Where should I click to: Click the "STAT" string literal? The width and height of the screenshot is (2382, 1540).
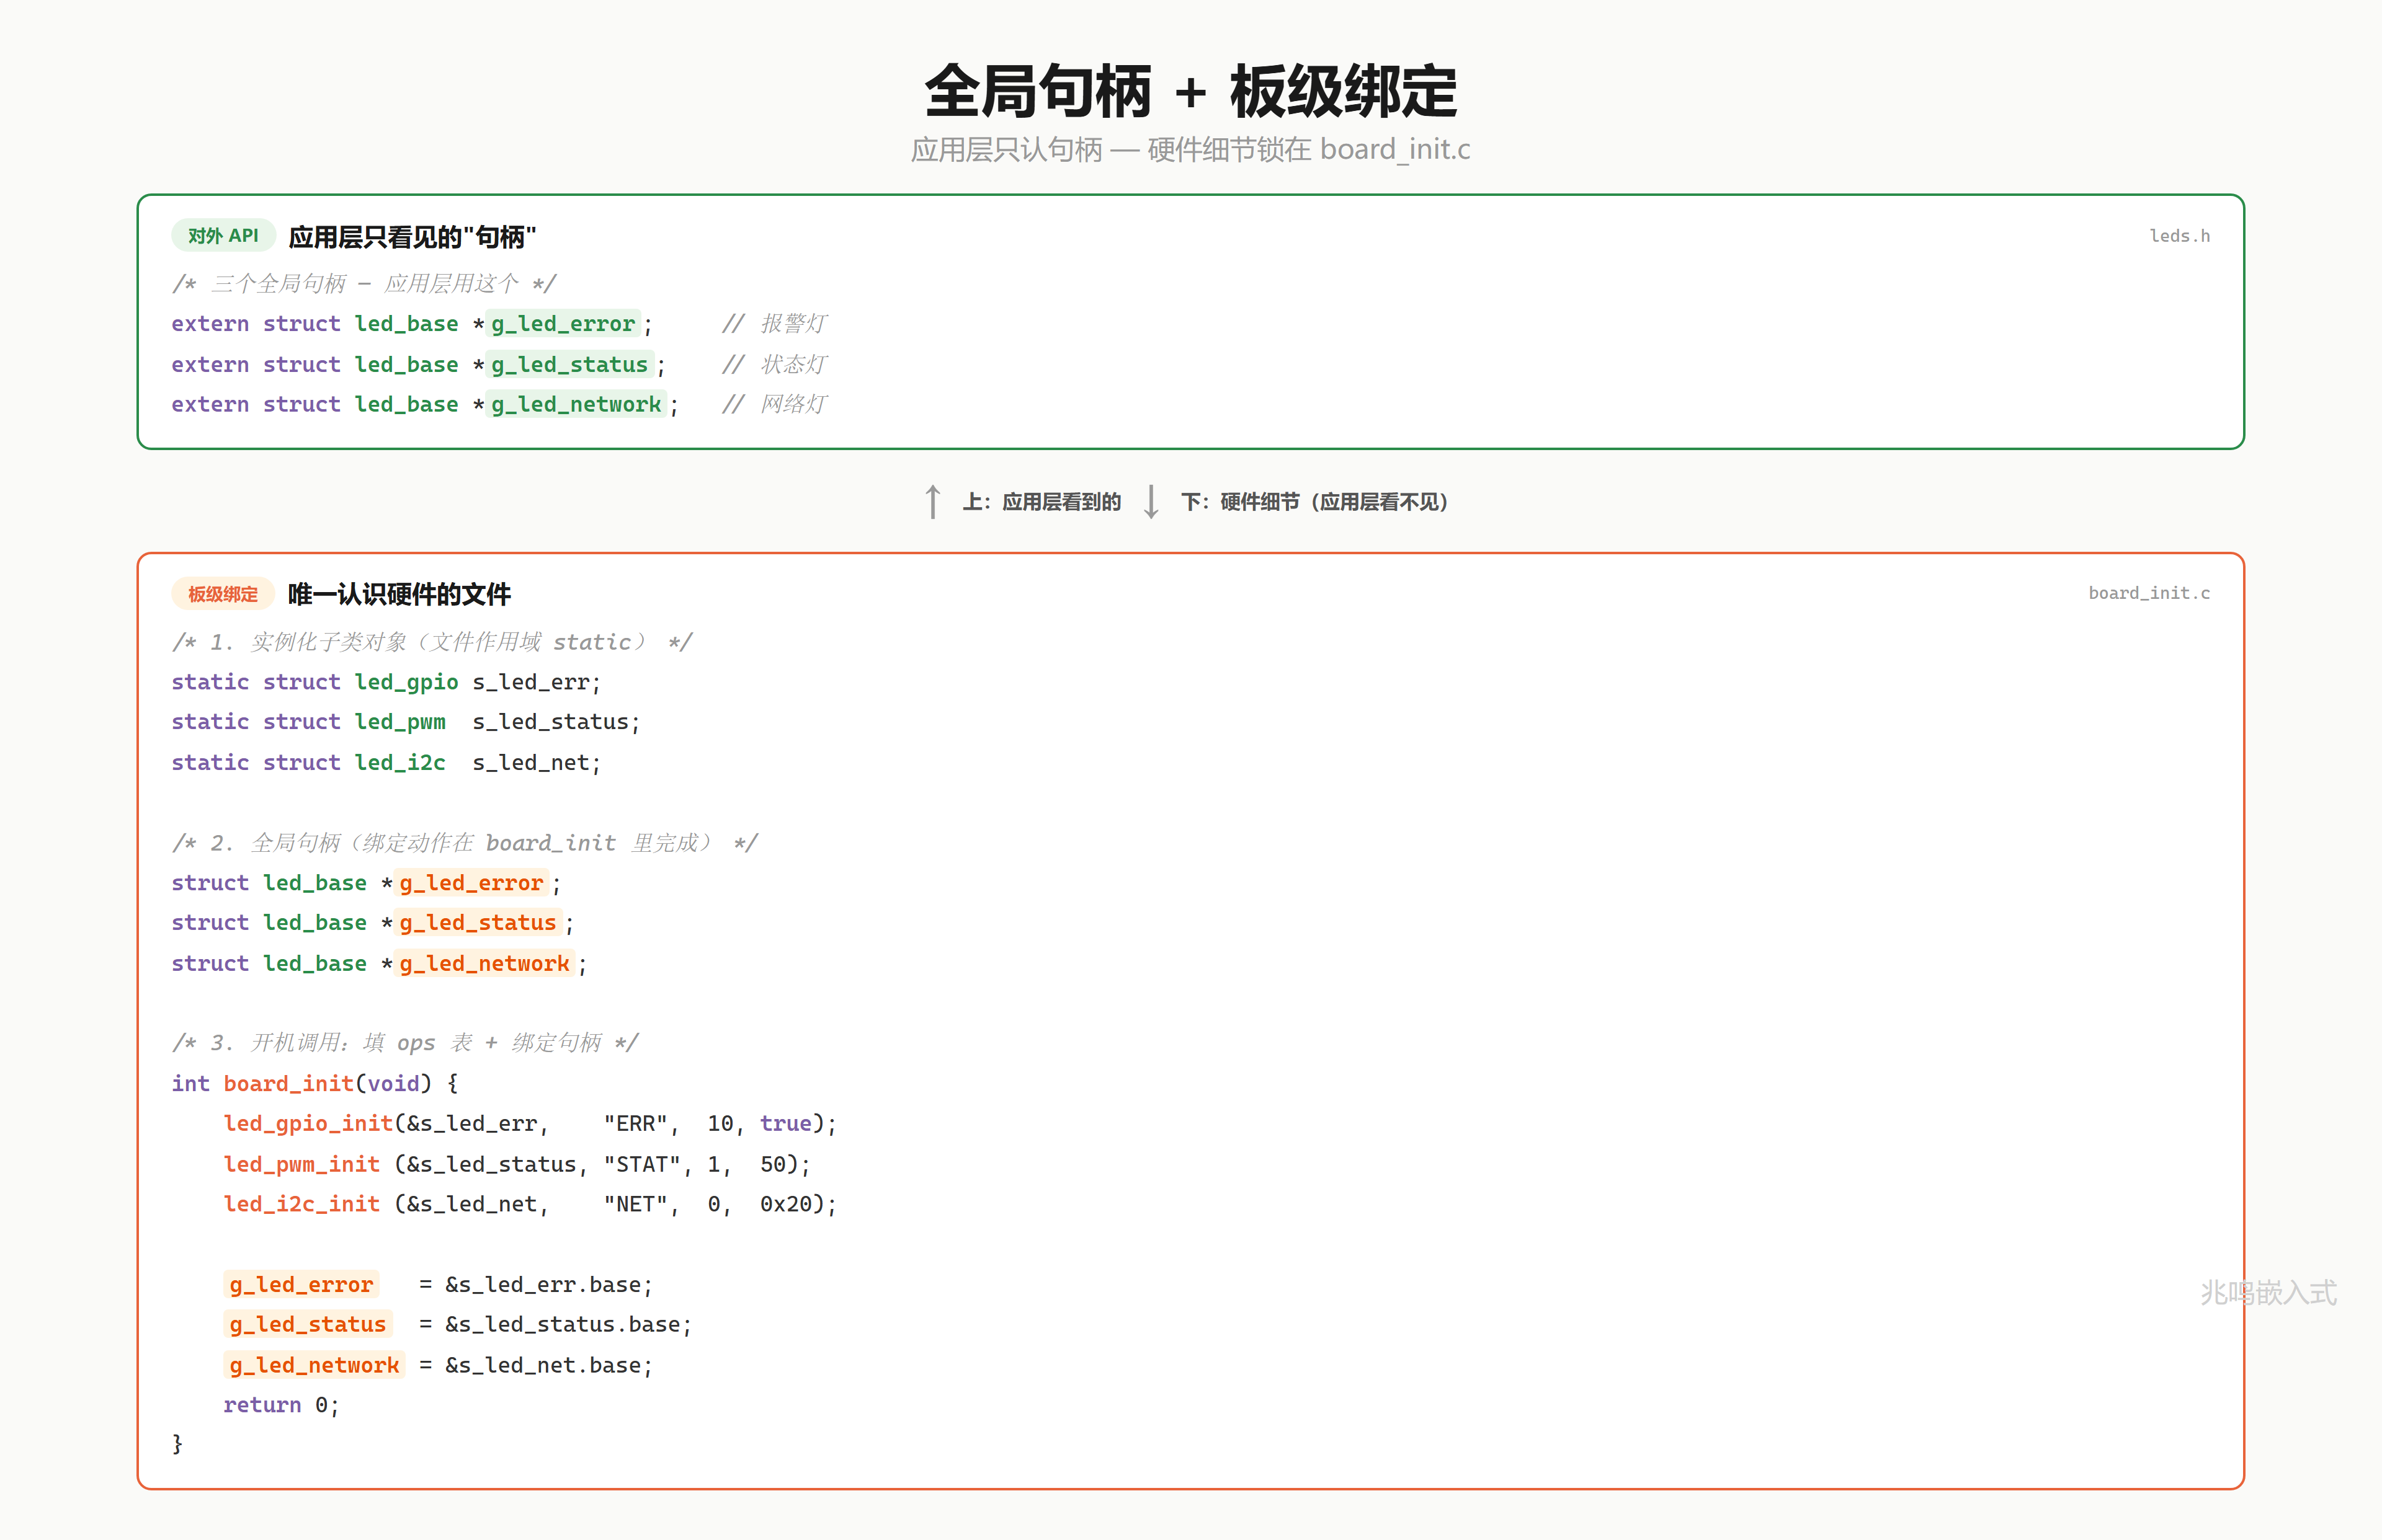[642, 1165]
